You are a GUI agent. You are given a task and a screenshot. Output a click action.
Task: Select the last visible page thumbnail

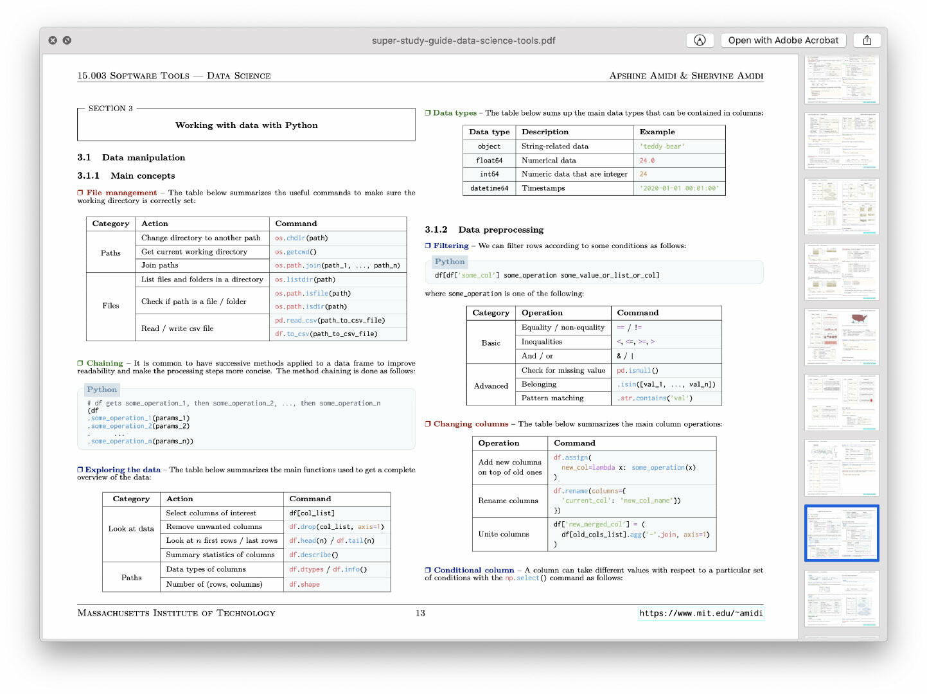click(x=842, y=599)
